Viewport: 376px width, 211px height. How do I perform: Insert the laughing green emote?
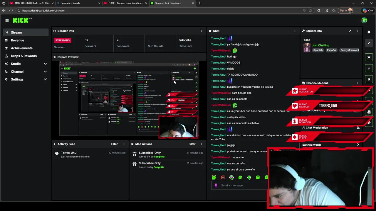pos(240,177)
